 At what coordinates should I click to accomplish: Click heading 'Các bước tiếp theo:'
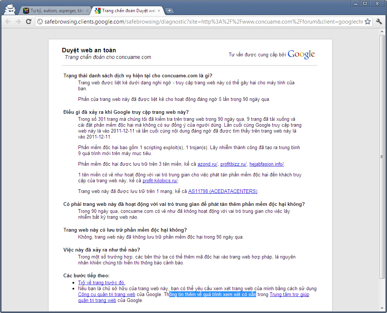[86, 275]
